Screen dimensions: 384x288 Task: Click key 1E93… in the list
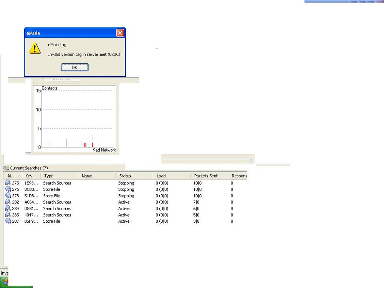coord(31,183)
